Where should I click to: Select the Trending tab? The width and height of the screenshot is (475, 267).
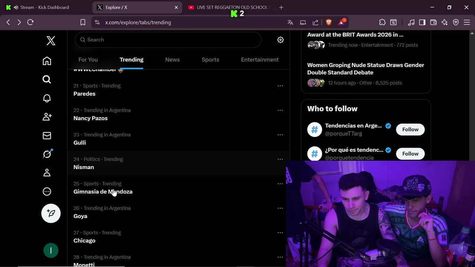(131, 60)
